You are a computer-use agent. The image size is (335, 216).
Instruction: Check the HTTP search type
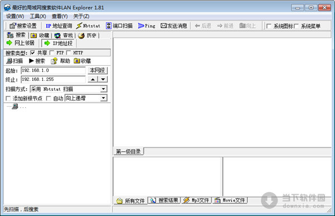coord(68,52)
